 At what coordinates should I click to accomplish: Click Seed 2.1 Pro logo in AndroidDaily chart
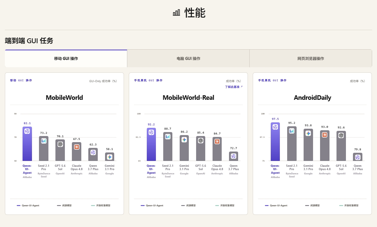pos(292,131)
